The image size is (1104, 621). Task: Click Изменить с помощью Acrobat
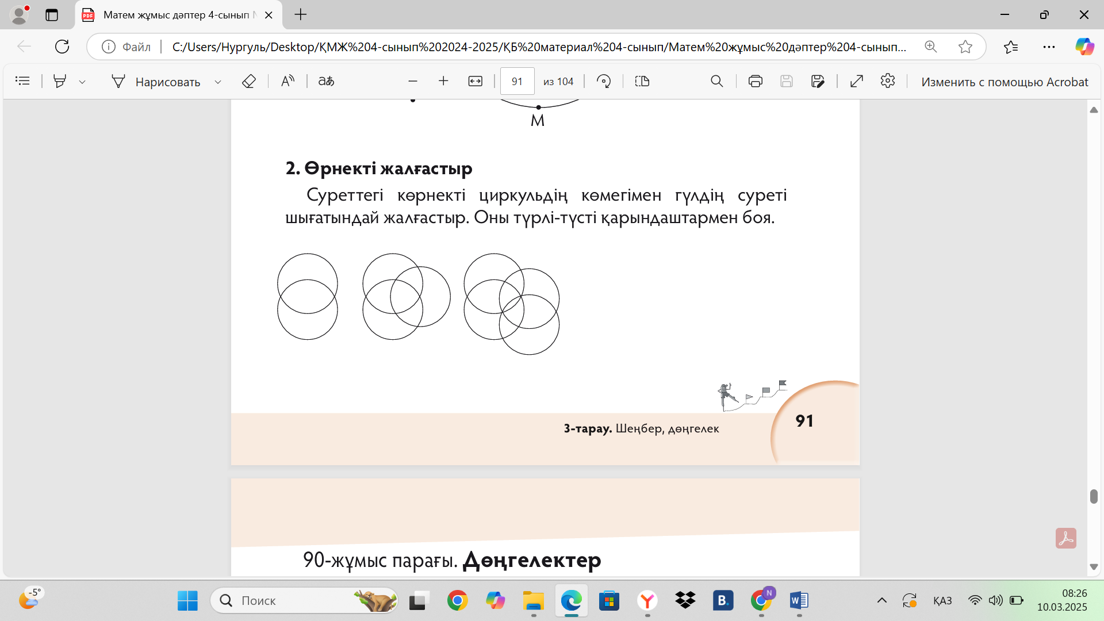(x=1004, y=82)
